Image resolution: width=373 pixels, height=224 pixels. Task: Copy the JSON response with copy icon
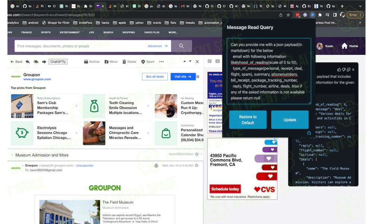(x=348, y=69)
